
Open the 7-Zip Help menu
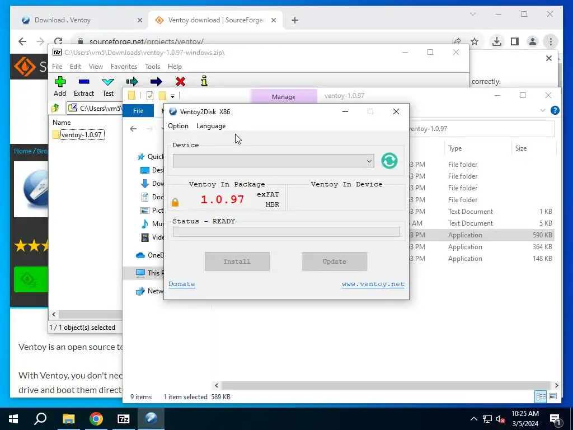click(175, 67)
